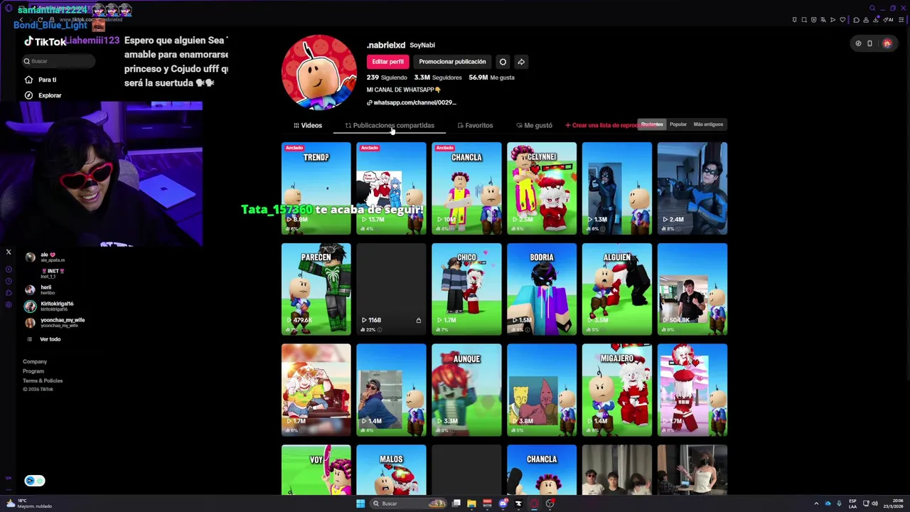This screenshot has width=910, height=512.
Task: Open Kiritokirigal16 account in following list
Action: click(50, 306)
